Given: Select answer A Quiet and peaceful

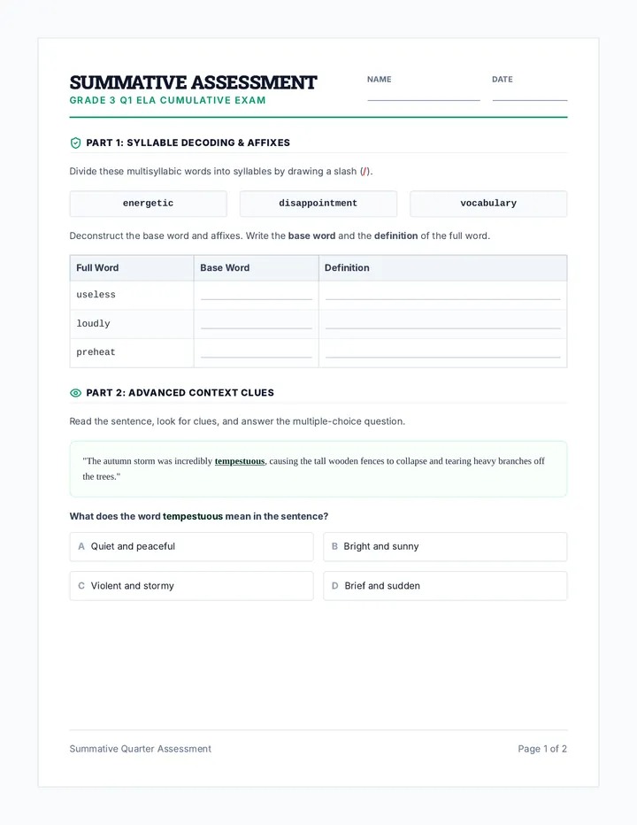Looking at the screenshot, I should pos(191,547).
